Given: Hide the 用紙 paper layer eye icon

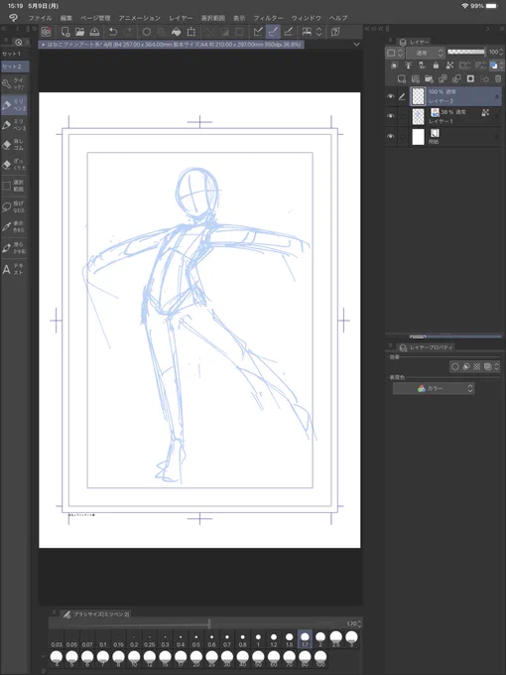Looking at the screenshot, I should 390,136.
